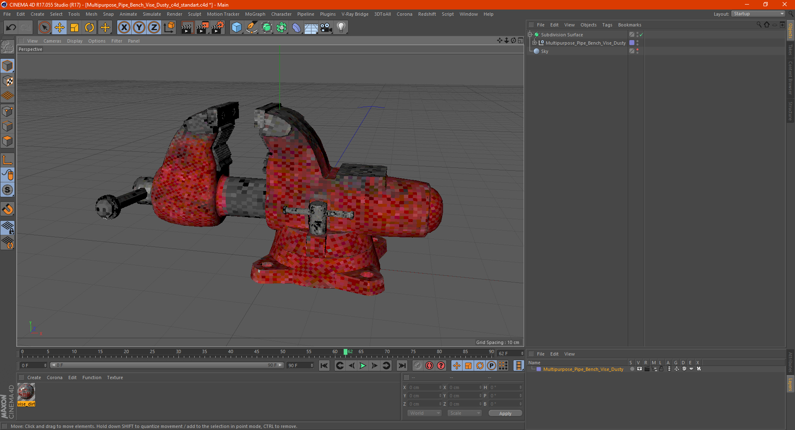Toggle layer view eye for Multipurpose_Pipe_Bench_Vise_Dusty

coord(639,369)
